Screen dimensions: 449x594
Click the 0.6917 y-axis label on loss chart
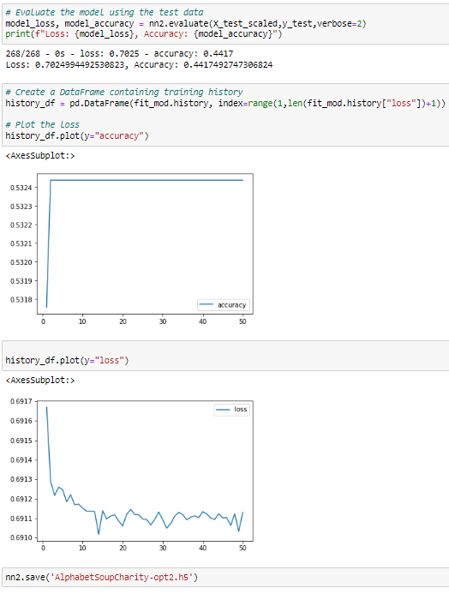[21, 401]
